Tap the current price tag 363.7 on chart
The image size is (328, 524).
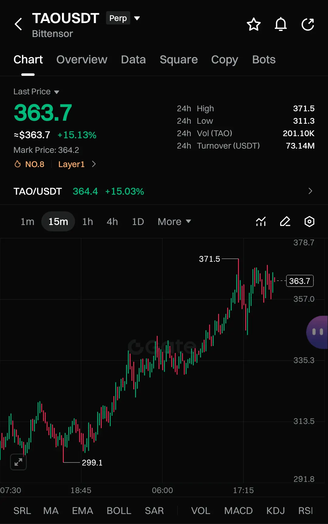pos(300,281)
